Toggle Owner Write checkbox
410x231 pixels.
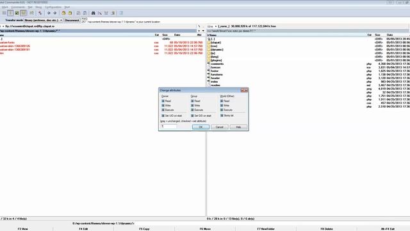163,105
